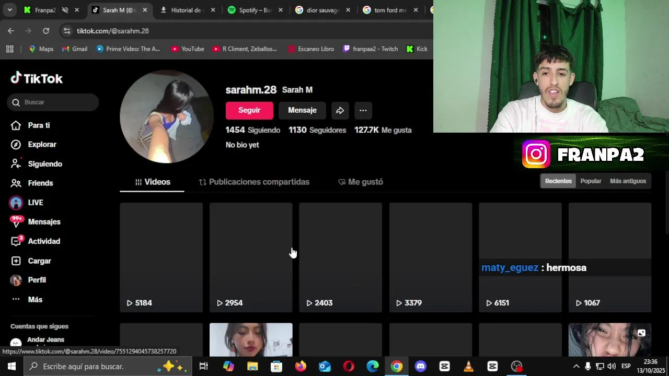The height and width of the screenshot is (376, 669).
Task: Open Kick bookmark
Action: pos(417,49)
